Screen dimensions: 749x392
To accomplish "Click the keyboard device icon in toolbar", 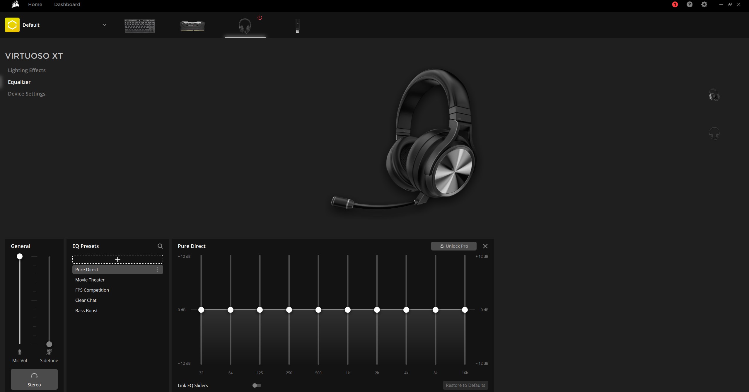I will point(139,25).
